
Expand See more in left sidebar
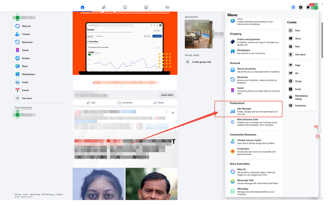pos(27,98)
